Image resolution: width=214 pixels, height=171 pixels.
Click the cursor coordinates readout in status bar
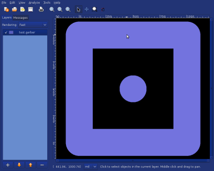coord(67,167)
